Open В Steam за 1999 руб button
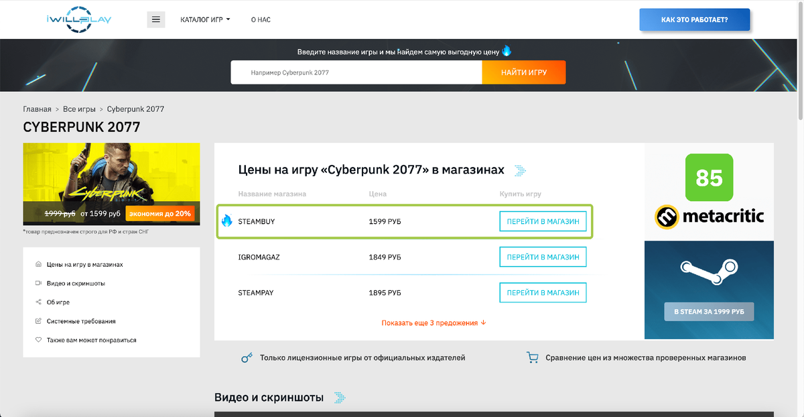 click(x=709, y=312)
